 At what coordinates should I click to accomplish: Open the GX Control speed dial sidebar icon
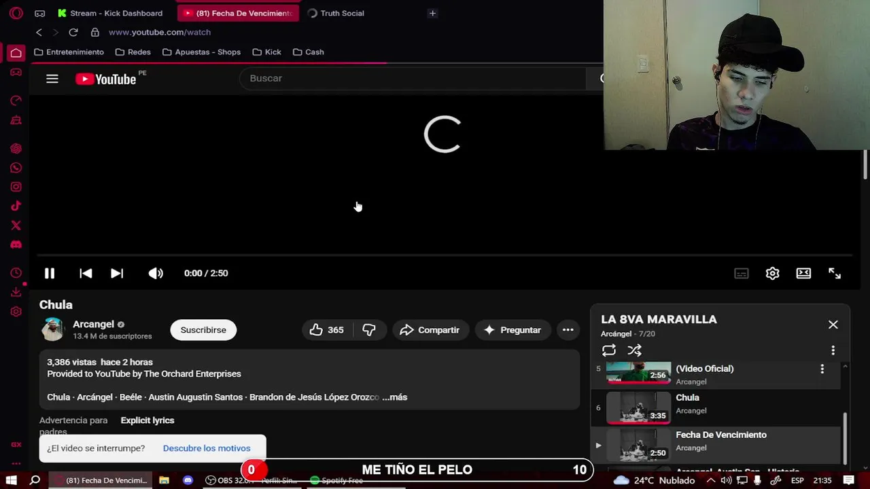click(x=16, y=101)
